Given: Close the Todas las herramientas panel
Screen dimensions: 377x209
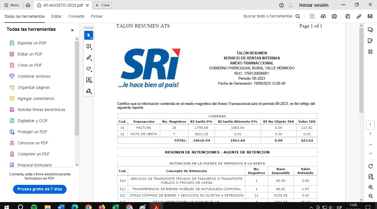Looking at the screenshot, I should coord(72,30).
